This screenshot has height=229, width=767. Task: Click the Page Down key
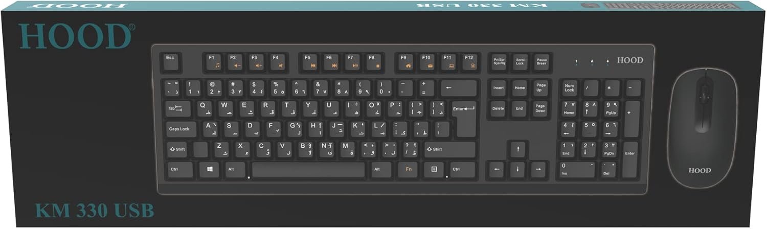(x=540, y=109)
